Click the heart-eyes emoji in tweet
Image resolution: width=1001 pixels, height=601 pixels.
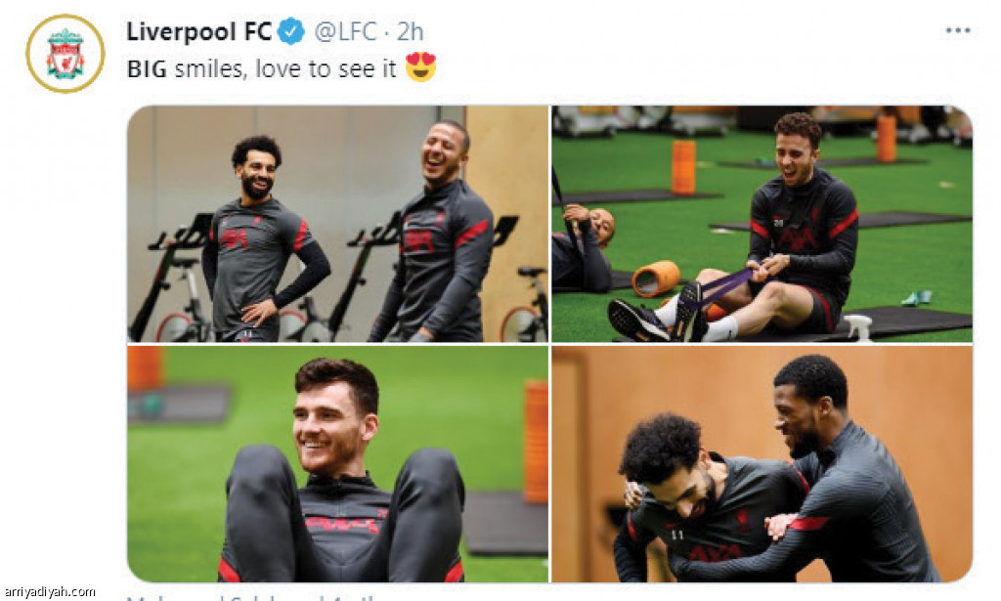420,67
